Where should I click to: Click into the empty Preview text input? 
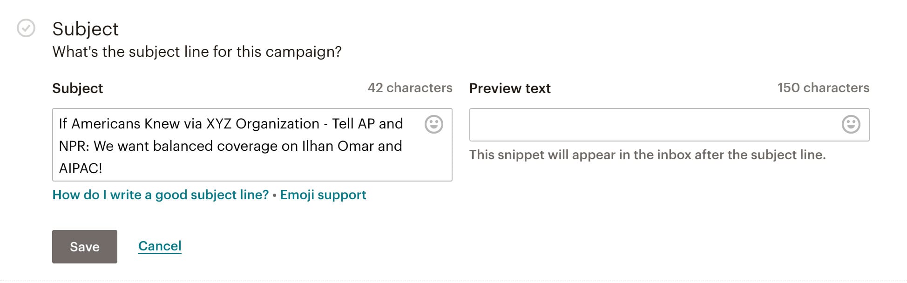(652, 125)
